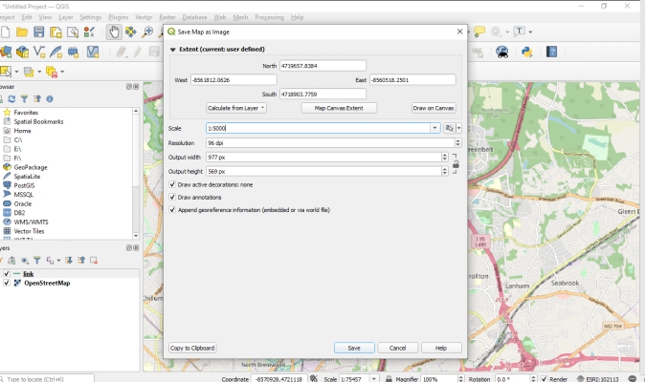The height and width of the screenshot is (382, 646).
Task: Click the Save Project floppy disk icon
Action: click(x=39, y=32)
